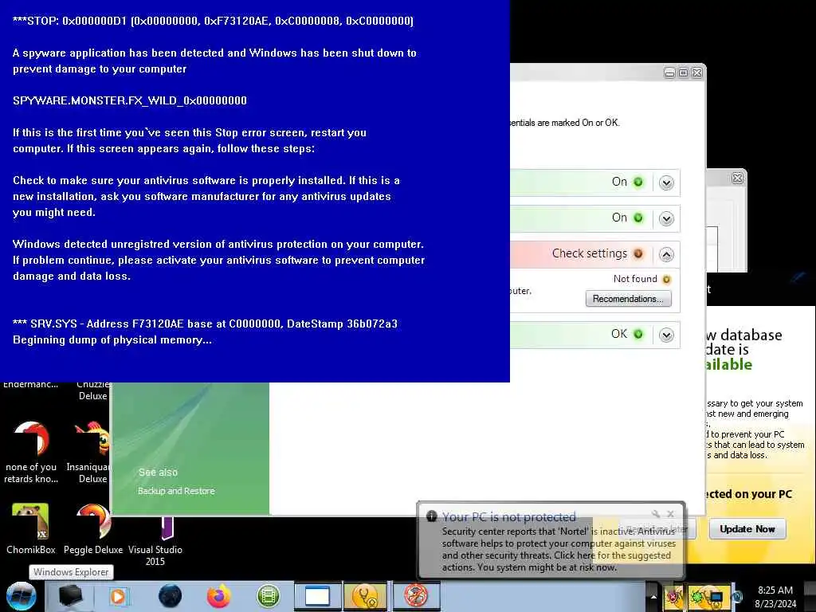Click the yellow dot beside Not found
The height and width of the screenshot is (612, 816).
click(x=666, y=280)
